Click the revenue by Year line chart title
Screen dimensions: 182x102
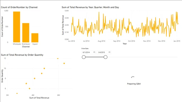(90, 7)
